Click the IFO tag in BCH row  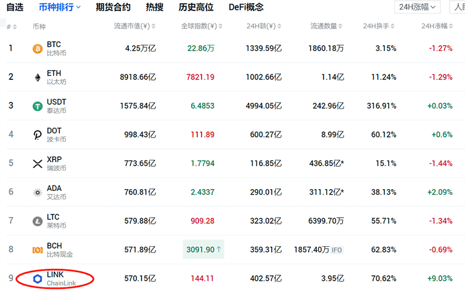pyautogui.click(x=337, y=250)
